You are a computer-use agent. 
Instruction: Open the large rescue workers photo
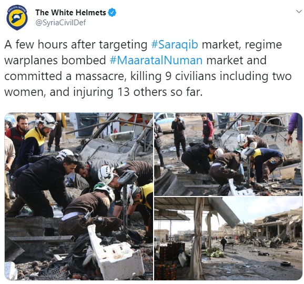pyautogui.click(x=79, y=197)
